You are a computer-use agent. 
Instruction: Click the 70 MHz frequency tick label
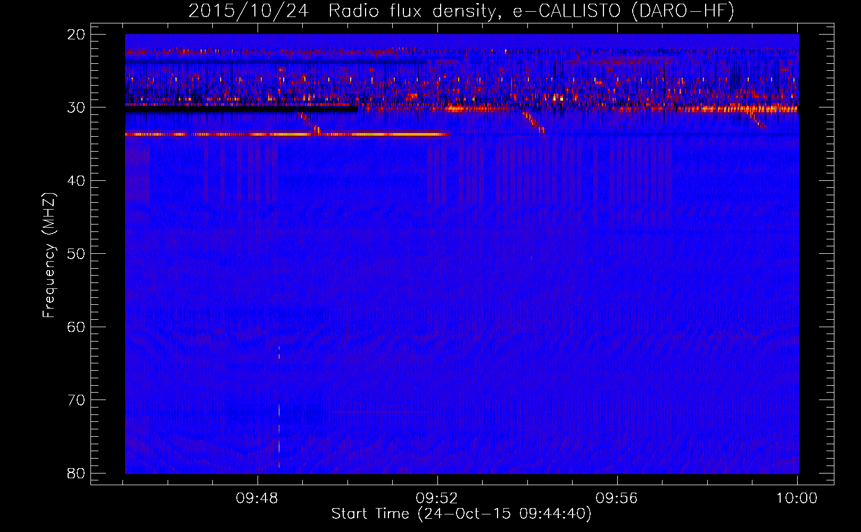click(77, 400)
